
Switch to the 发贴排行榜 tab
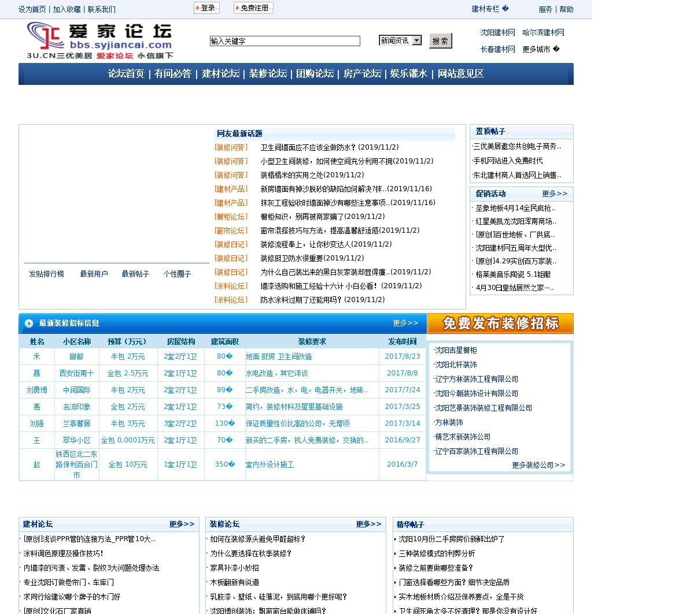tap(46, 274)
